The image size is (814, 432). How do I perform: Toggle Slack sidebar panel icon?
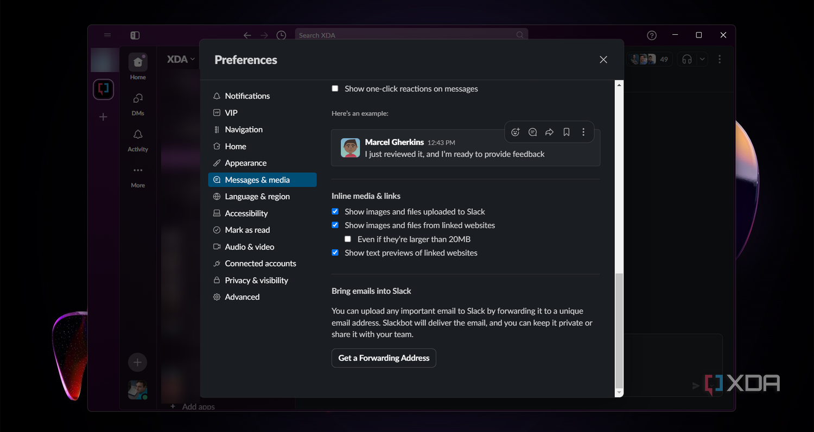click(135, 35)
